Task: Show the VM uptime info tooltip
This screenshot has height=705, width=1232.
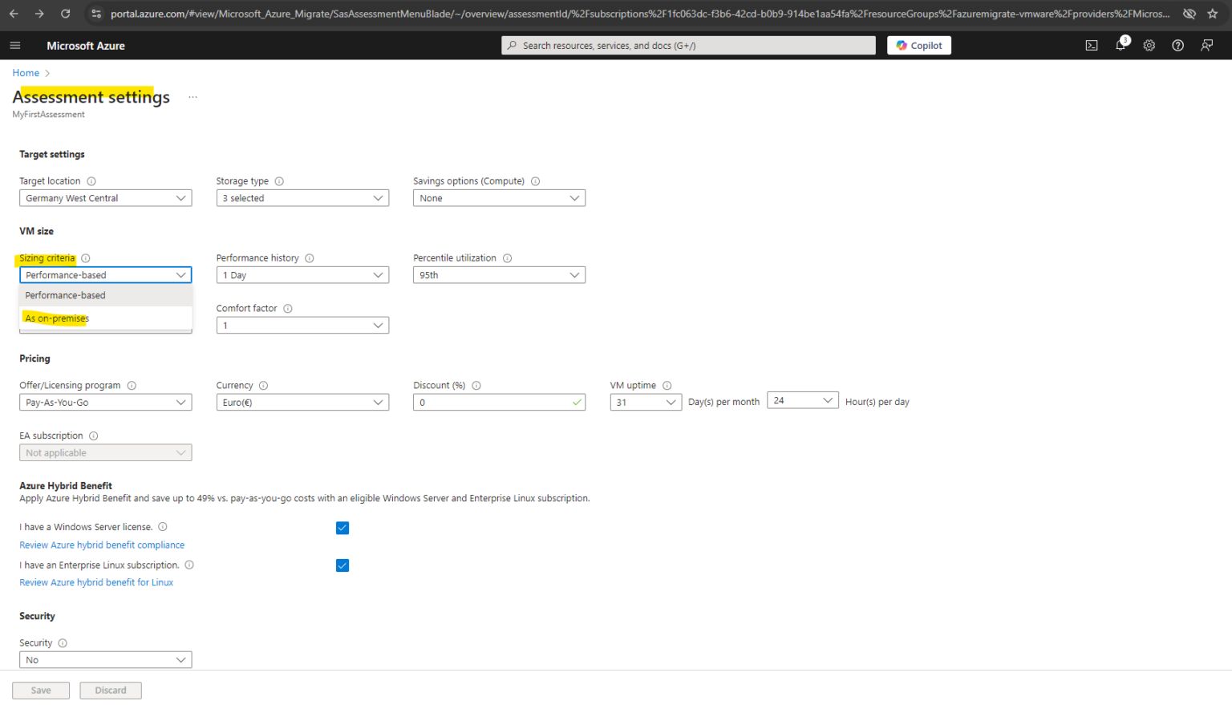Action: point(668,385)
